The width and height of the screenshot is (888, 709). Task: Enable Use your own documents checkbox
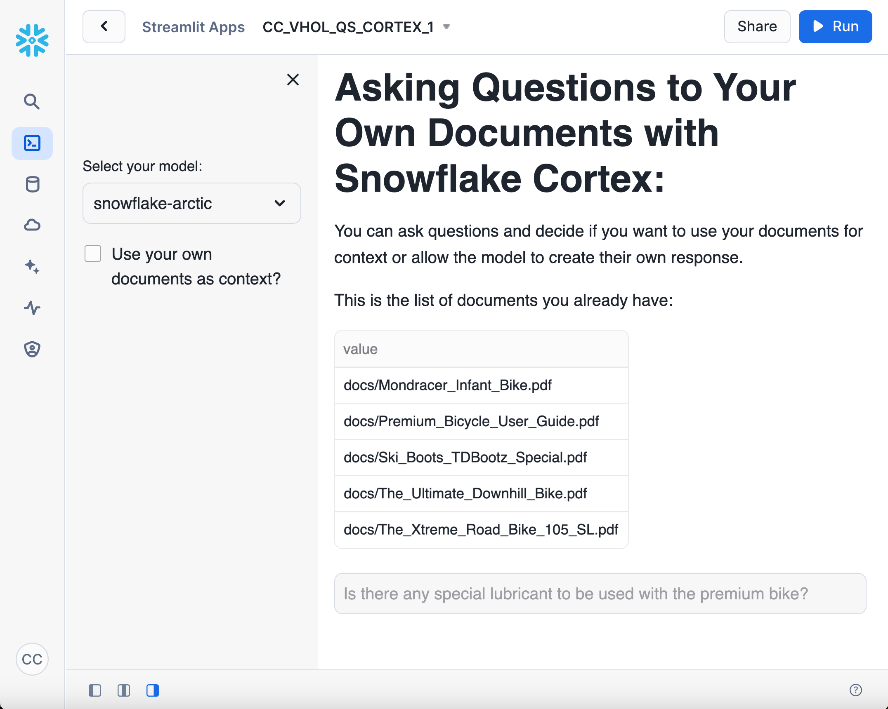pyautogui.click(x=93, y=254)
